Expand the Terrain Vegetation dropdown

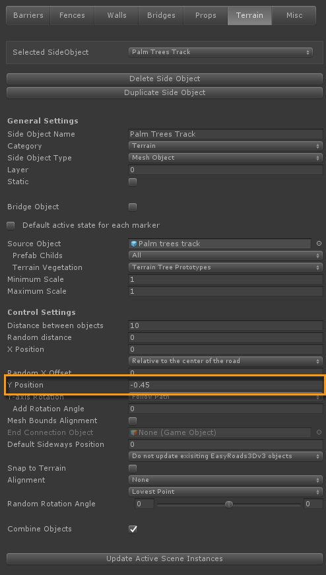(x=226, y=267)
